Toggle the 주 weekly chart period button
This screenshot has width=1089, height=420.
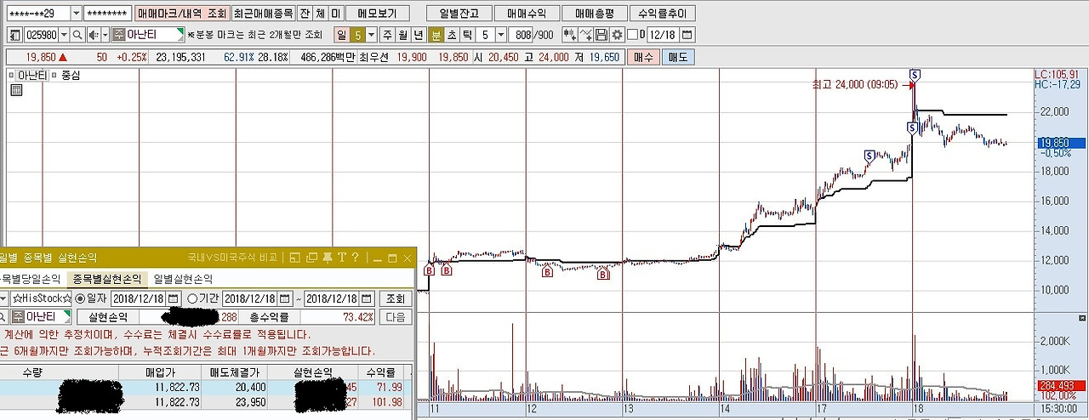388,35
